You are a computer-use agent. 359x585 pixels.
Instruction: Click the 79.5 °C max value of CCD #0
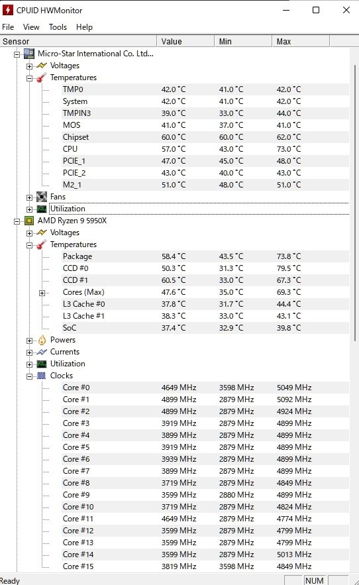289,268
